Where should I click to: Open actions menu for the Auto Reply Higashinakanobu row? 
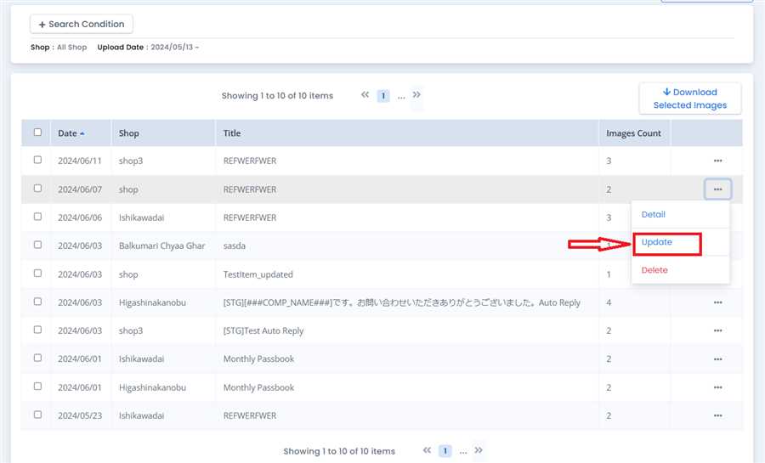coord(717,302)
